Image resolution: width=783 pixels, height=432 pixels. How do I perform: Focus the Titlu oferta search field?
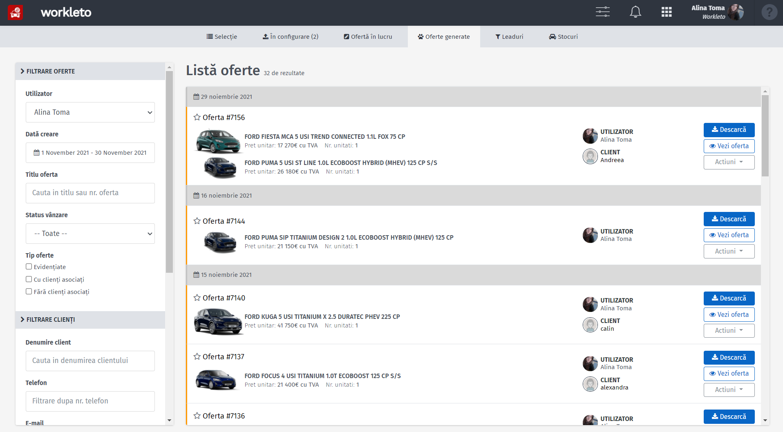[x=90, y=193]
